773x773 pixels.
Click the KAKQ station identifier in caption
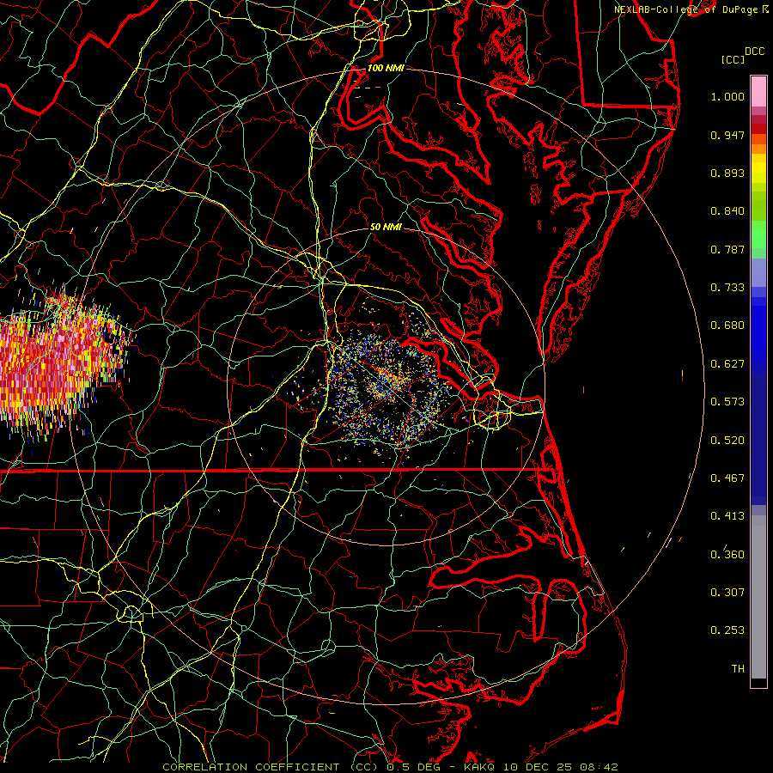pos(481,767)
